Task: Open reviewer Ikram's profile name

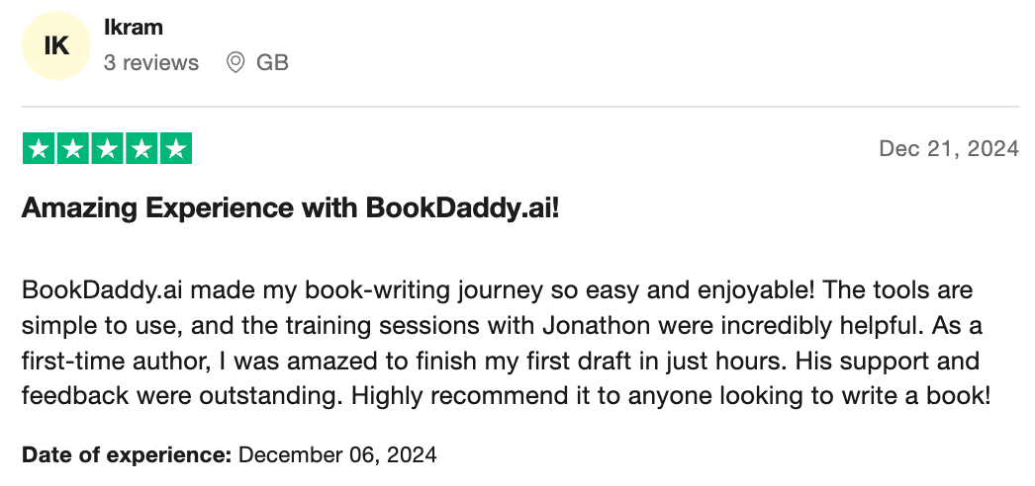Action: click(132, 29)
